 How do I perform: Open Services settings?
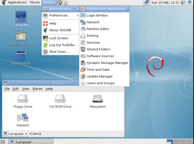coord(105,43)
